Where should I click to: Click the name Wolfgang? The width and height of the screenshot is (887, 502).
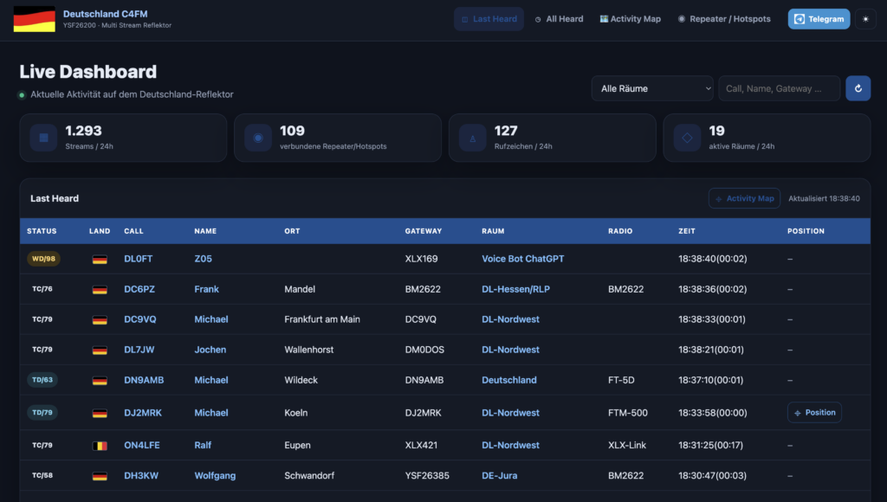(215, 475)
